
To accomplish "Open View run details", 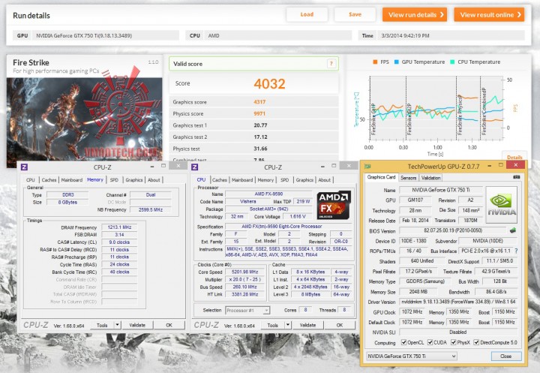I will pyautogui.click(x=415, y=15).
